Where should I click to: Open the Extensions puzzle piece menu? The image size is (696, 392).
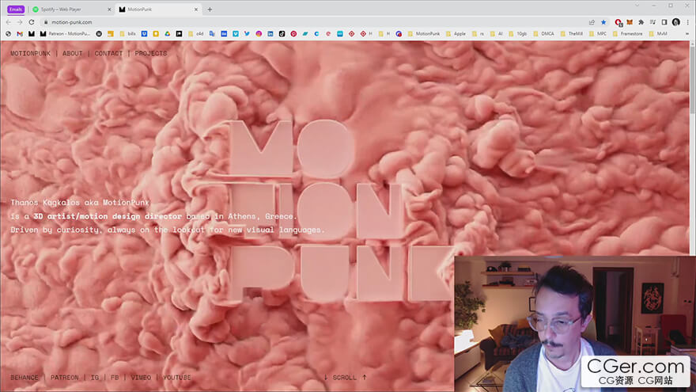[x=641, y=22]
